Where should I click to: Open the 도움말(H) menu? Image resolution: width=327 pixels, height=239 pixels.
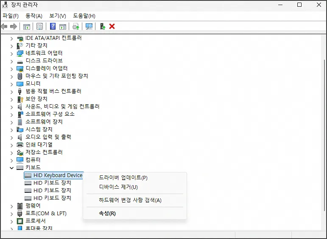[84, 16]
